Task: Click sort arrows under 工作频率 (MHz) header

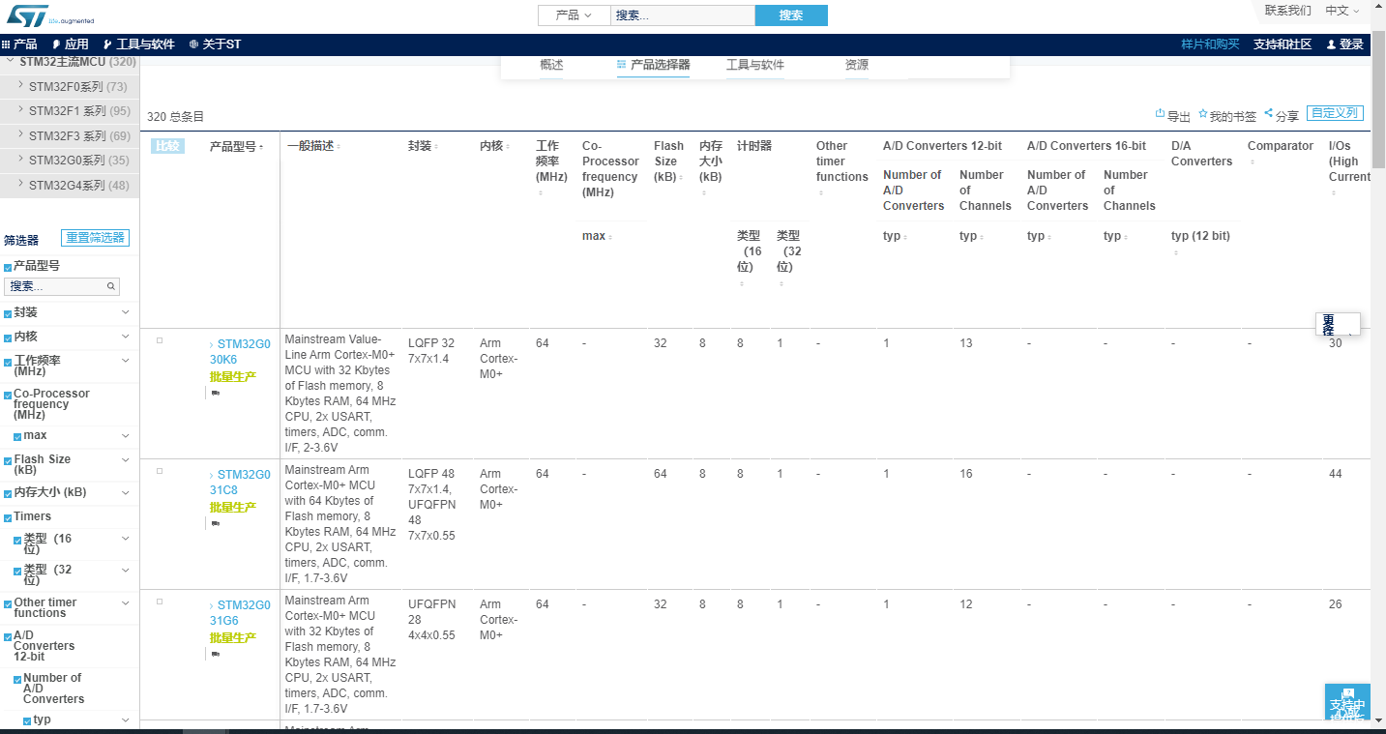Action: click(540, 193)
